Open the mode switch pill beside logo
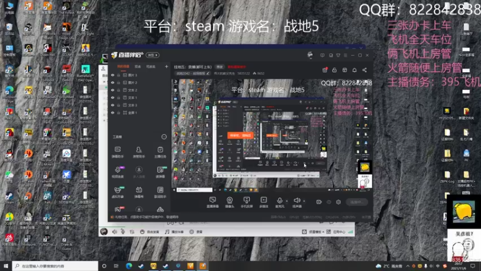This screenshot has height=271, width=481. click(x=153, y=55)
